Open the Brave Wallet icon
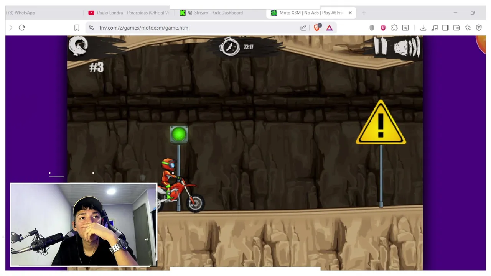Image resolution: width=491 pixels, height=276 pixels. pos(456,28)
